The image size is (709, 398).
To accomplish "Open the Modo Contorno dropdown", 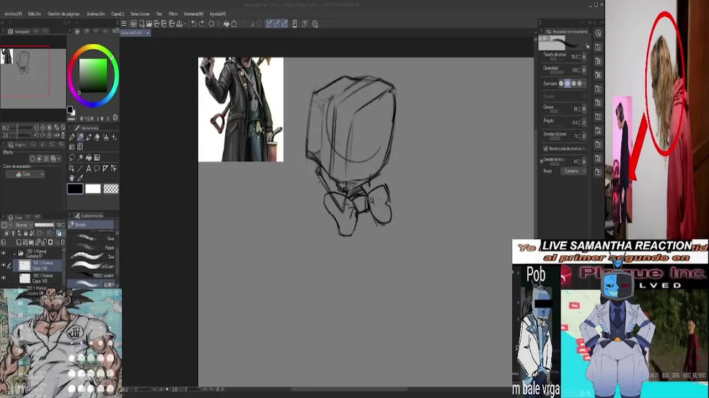I will click(x=574, y=171).
